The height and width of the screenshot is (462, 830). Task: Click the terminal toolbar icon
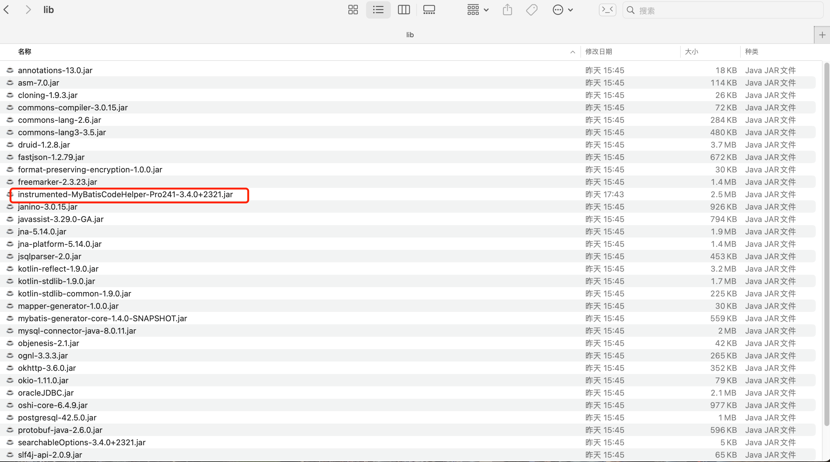607,10
